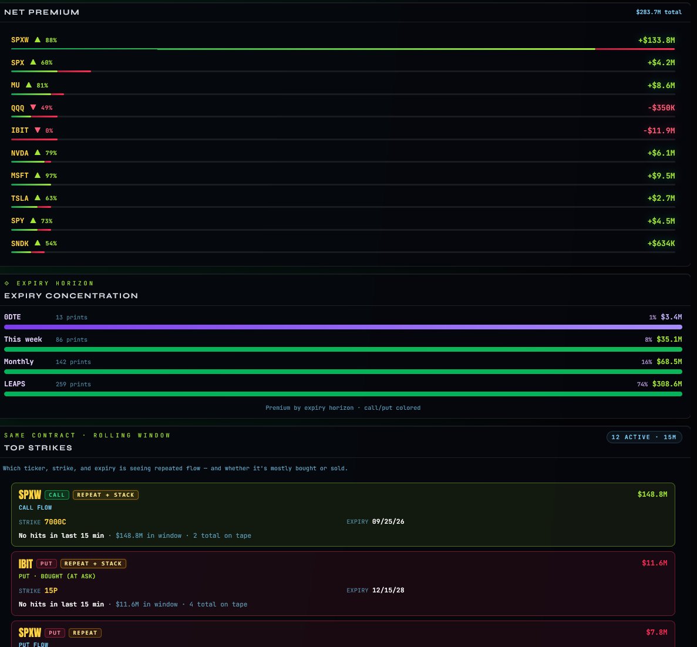Image resolution: width=697 pixels, height=647 pixels.
Task: Select the QQQ ticker label
Action: point(18,107)
